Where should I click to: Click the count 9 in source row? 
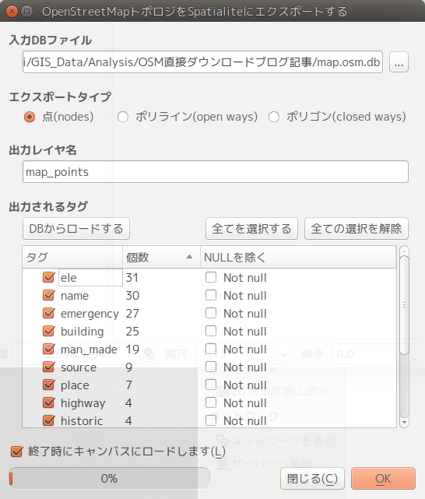tap(129, 367)
